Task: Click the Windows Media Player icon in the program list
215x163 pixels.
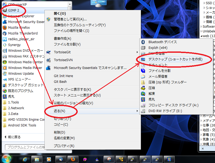Action: [5, 68]
